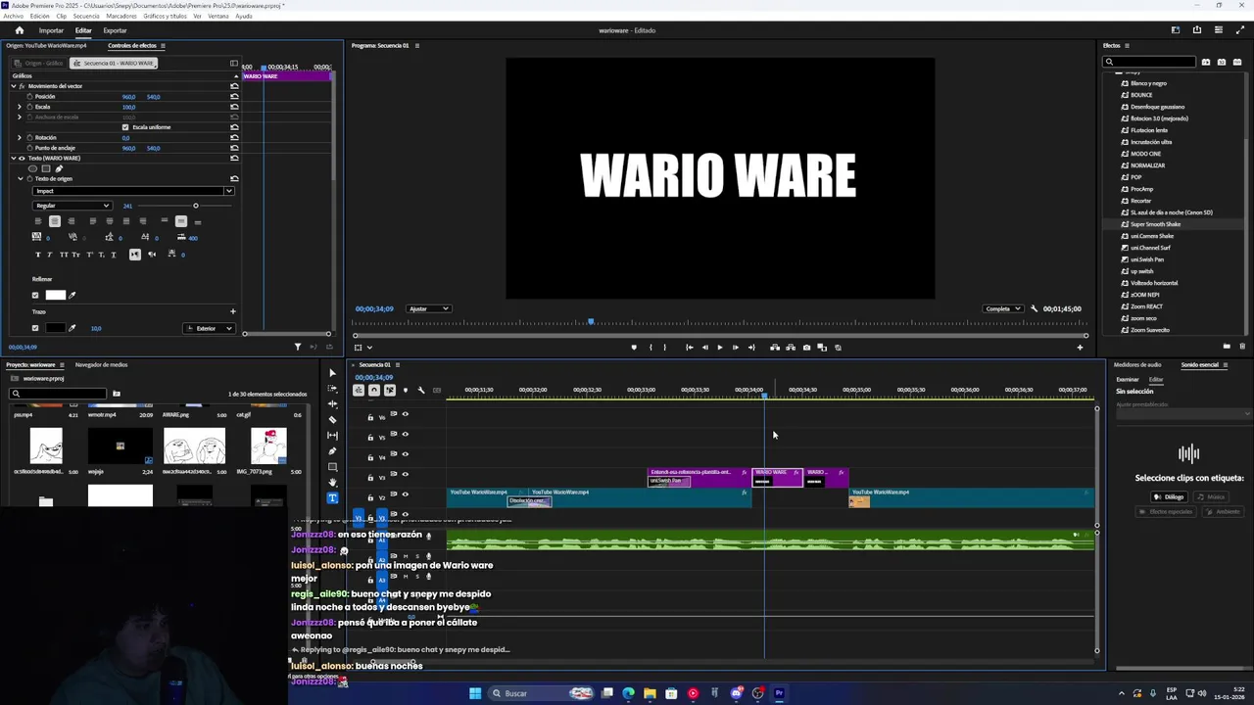Click the Windows Start button
Viewport: 1254px width, 705px height.
475,693
